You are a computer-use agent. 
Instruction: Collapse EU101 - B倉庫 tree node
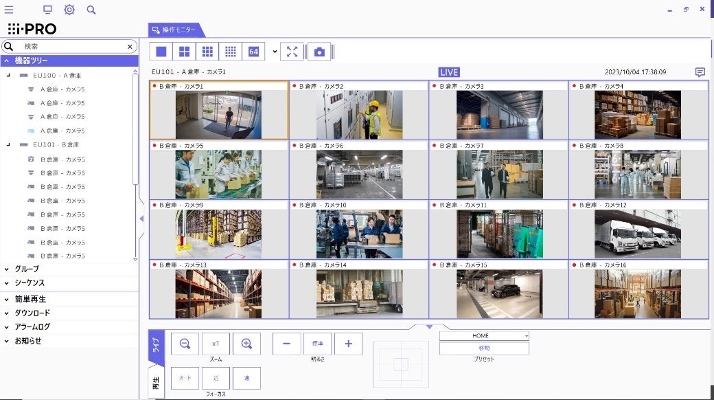pos(8,144)
